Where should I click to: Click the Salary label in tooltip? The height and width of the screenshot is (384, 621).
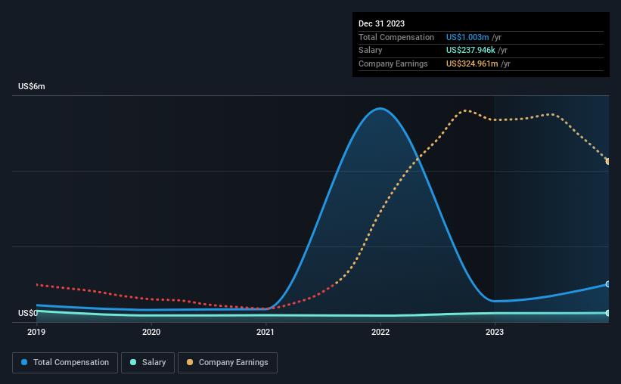point(371,51)
